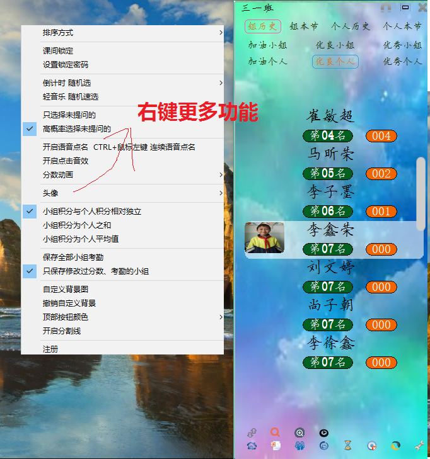Click the 优秀小组 button
This screenshot has height=459, width=430.
point(402,45)
